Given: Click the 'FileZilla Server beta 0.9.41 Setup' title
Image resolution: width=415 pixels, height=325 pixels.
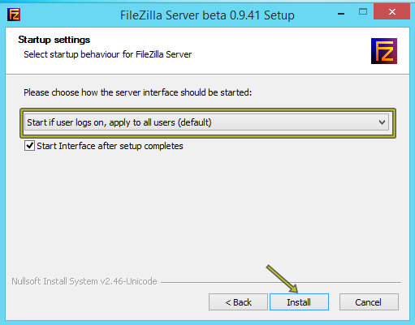Looking at the screenshot, I should (x=207, y=15).
